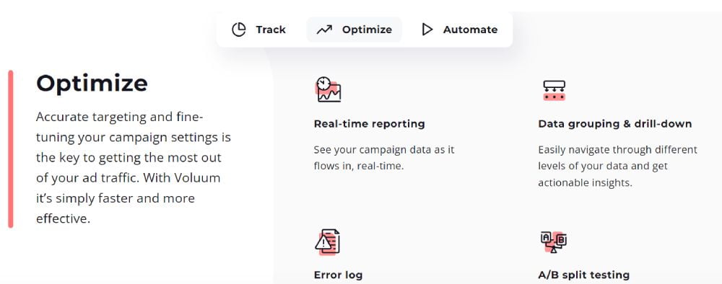Screen dimensions: 722x284
Task: Click the large Optimize section title
Action: click(92, 84)
